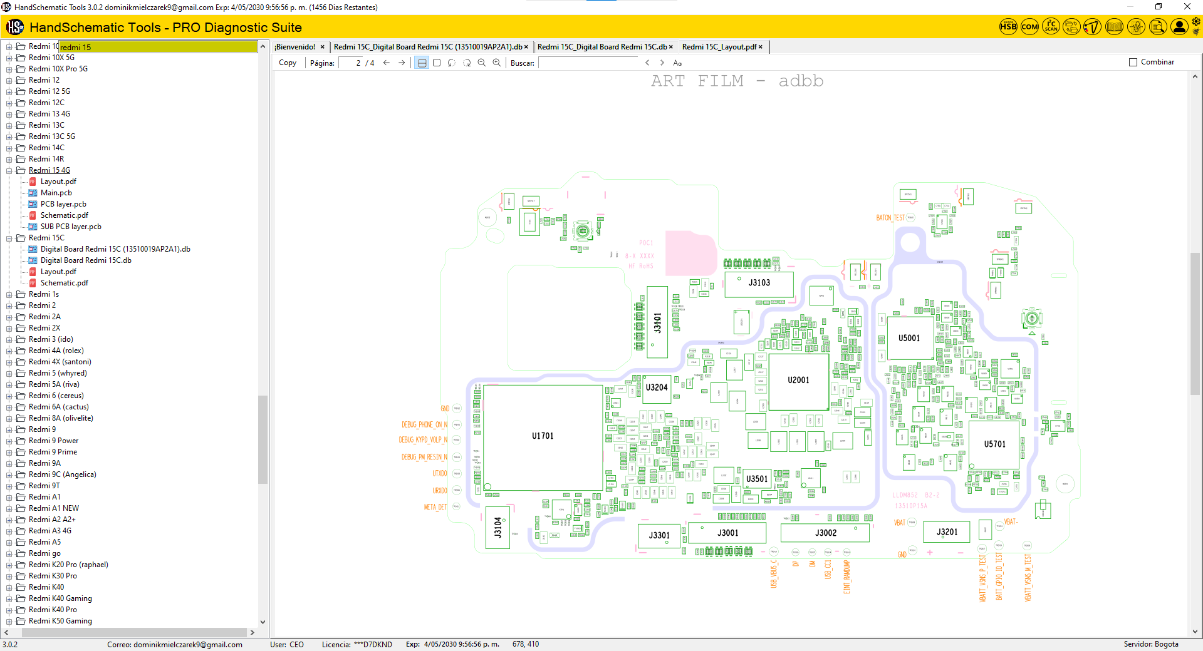This screenshot has height=651, width=1203.
Task: Click the bug report icon
Action: [x=1196, y=32]
